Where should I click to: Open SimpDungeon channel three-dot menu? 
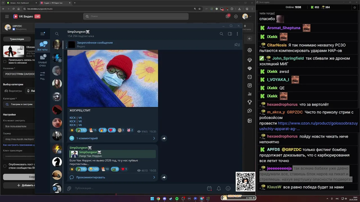point(237,34)
